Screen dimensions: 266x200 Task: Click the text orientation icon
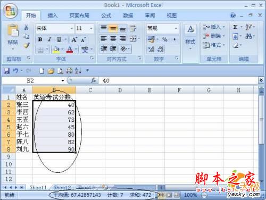[x=124, y=48]
